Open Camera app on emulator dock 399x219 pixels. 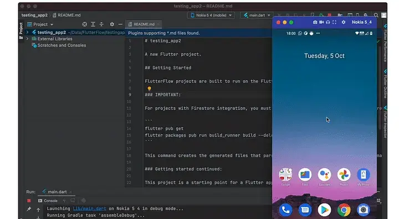[x=363, y=210]
